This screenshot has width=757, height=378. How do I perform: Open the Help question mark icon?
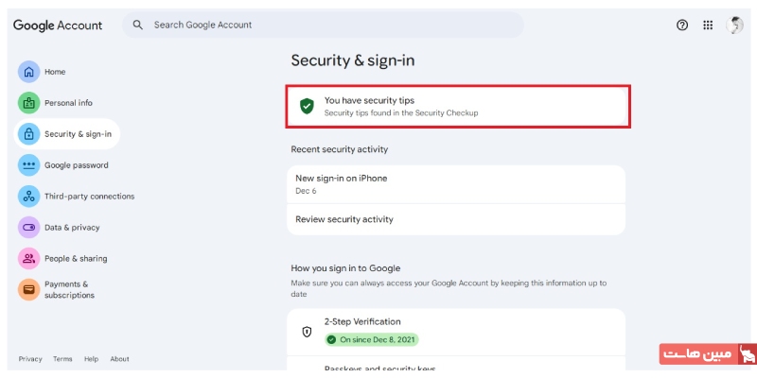(x=682, y=26)
